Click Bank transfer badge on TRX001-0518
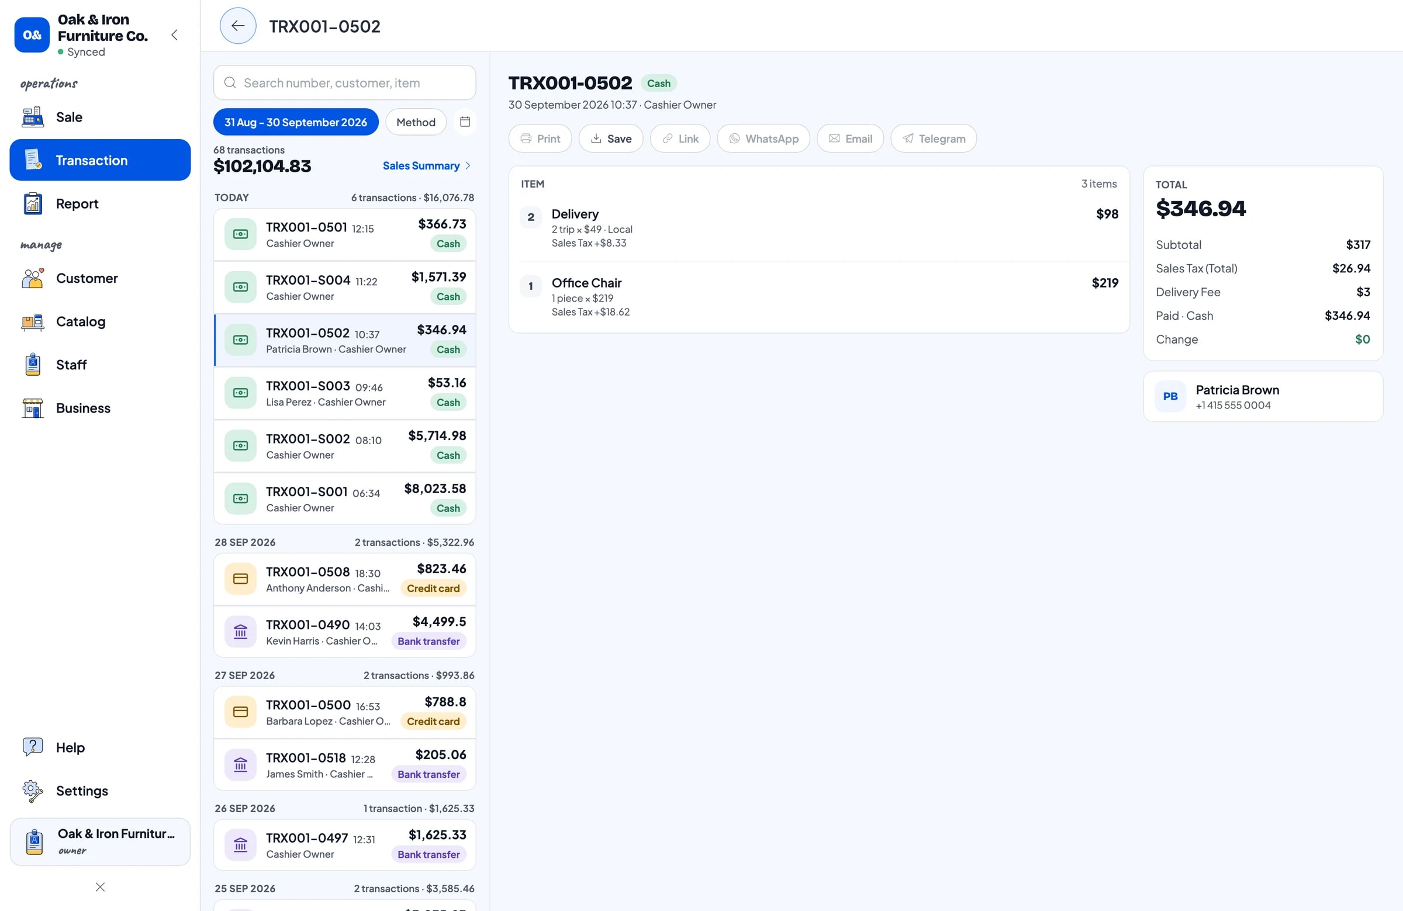The image size is (1403, 911). [x=428, y=774]
